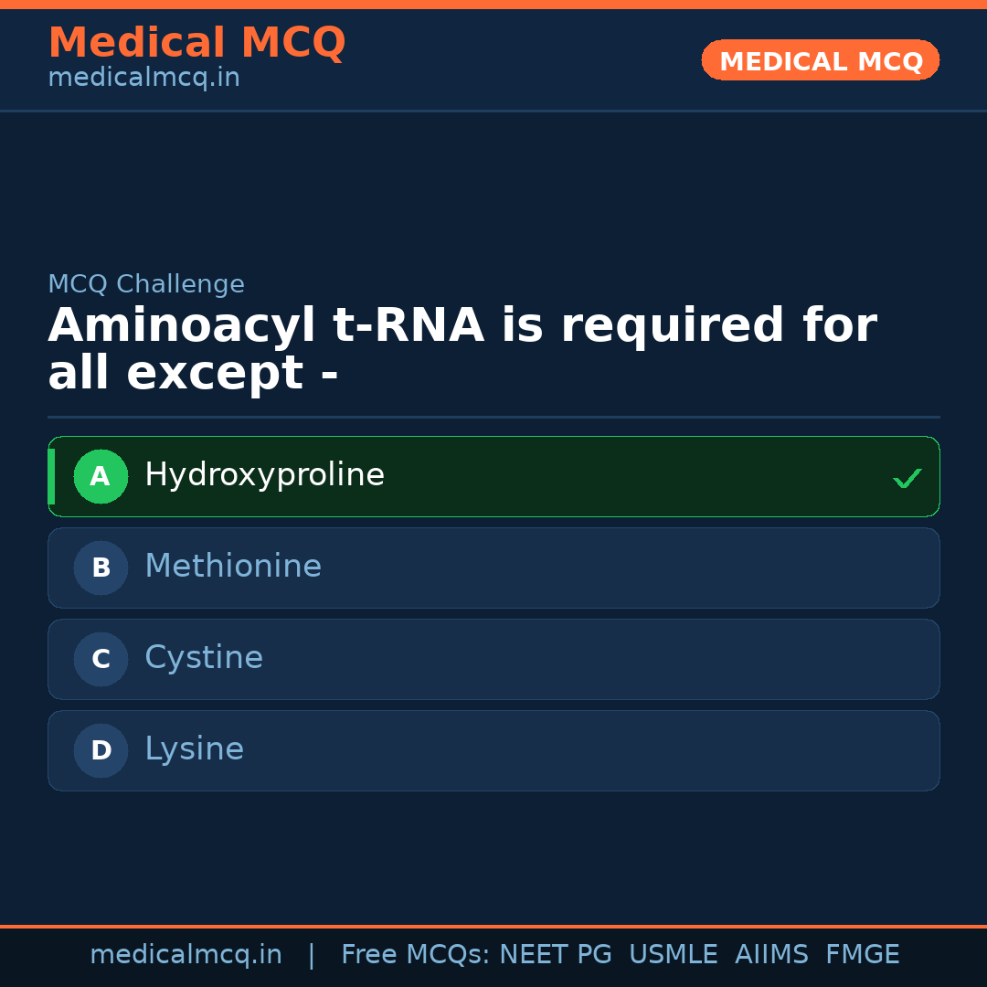Open the medicalmcq.in link in the footer
Image resolution: width=987 pixels, height=987 pixels.
click(186, 955)
